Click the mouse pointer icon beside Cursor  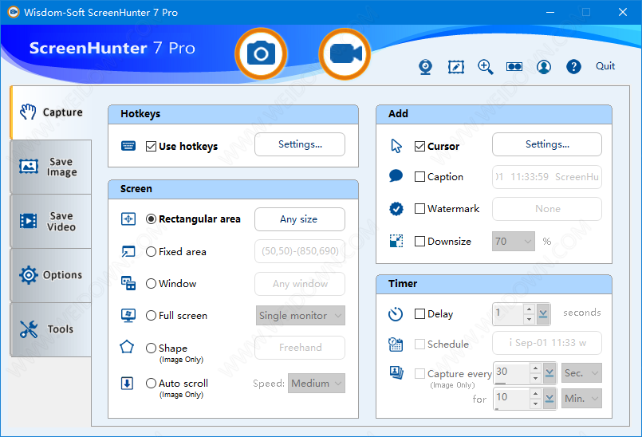point(396,146)
